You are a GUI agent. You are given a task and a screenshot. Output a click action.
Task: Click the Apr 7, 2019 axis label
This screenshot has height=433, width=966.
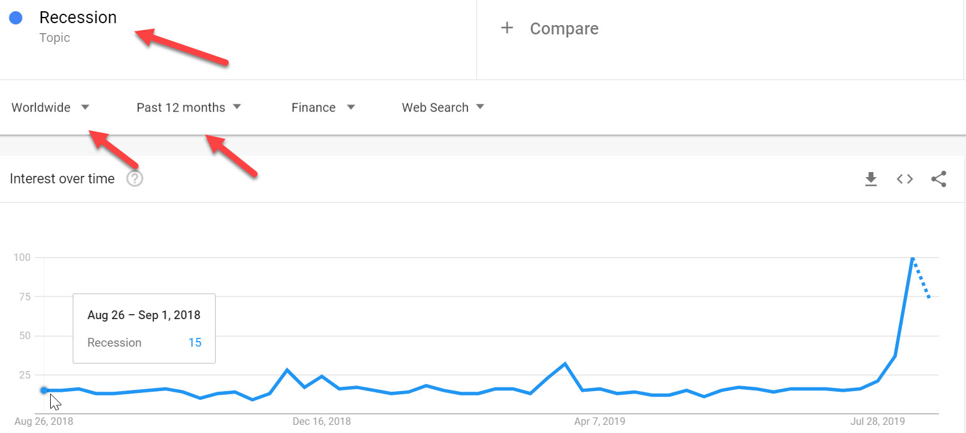tap(601, 422)
